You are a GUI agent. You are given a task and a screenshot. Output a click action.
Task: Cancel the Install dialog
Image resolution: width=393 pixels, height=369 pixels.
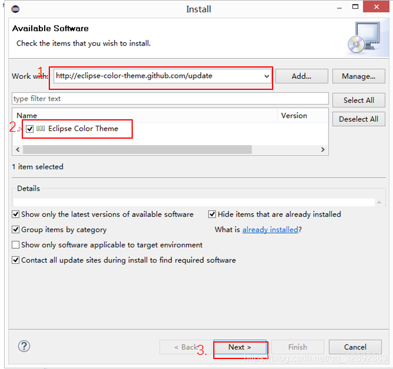(x=355, y=347)
